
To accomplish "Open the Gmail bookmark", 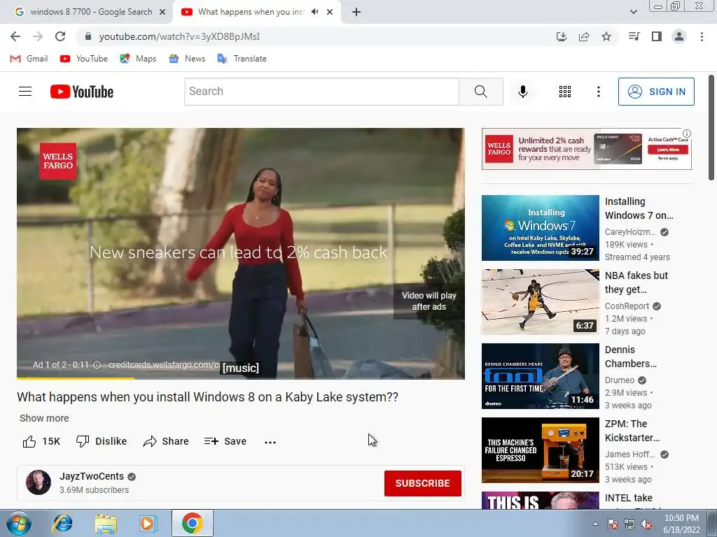I will [29, 59].
